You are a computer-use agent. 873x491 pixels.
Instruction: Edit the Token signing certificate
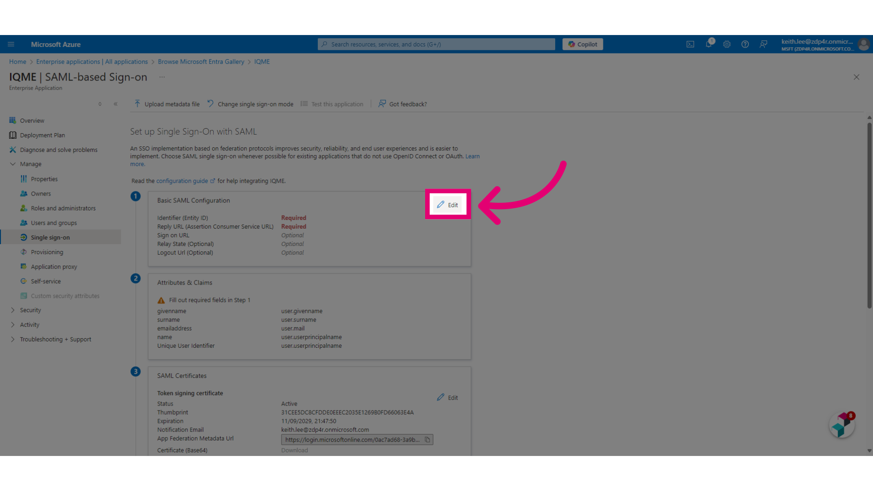(447, 397)
